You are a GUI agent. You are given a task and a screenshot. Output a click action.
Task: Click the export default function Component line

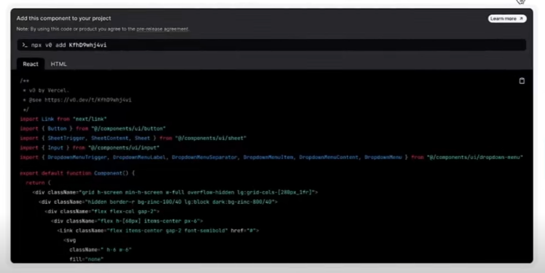(77, 173)
